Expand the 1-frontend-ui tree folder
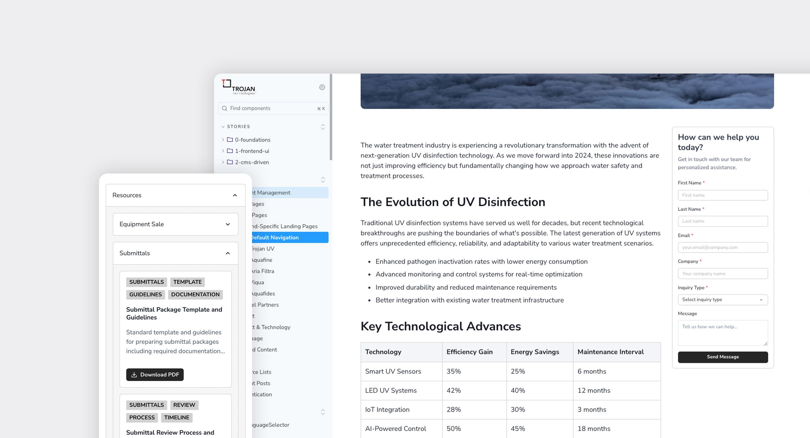 (x=223, y=151)
